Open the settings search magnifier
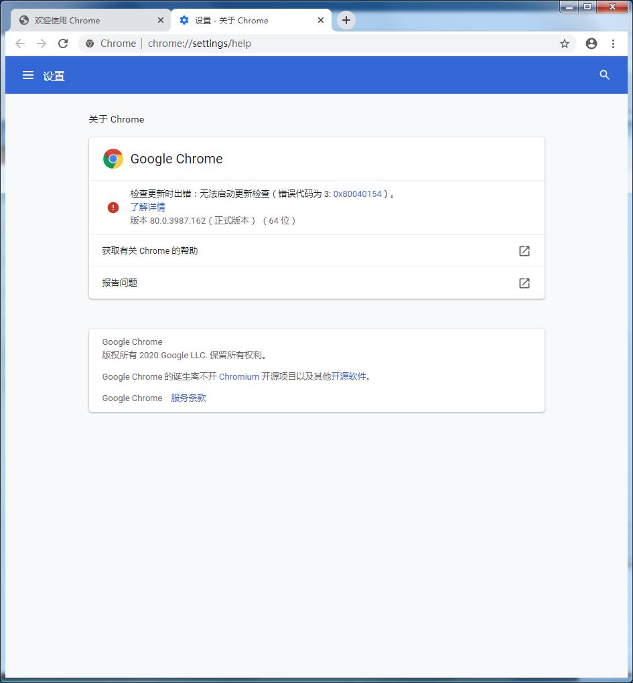This screenshot has width=633, height=683. (604, 75)
